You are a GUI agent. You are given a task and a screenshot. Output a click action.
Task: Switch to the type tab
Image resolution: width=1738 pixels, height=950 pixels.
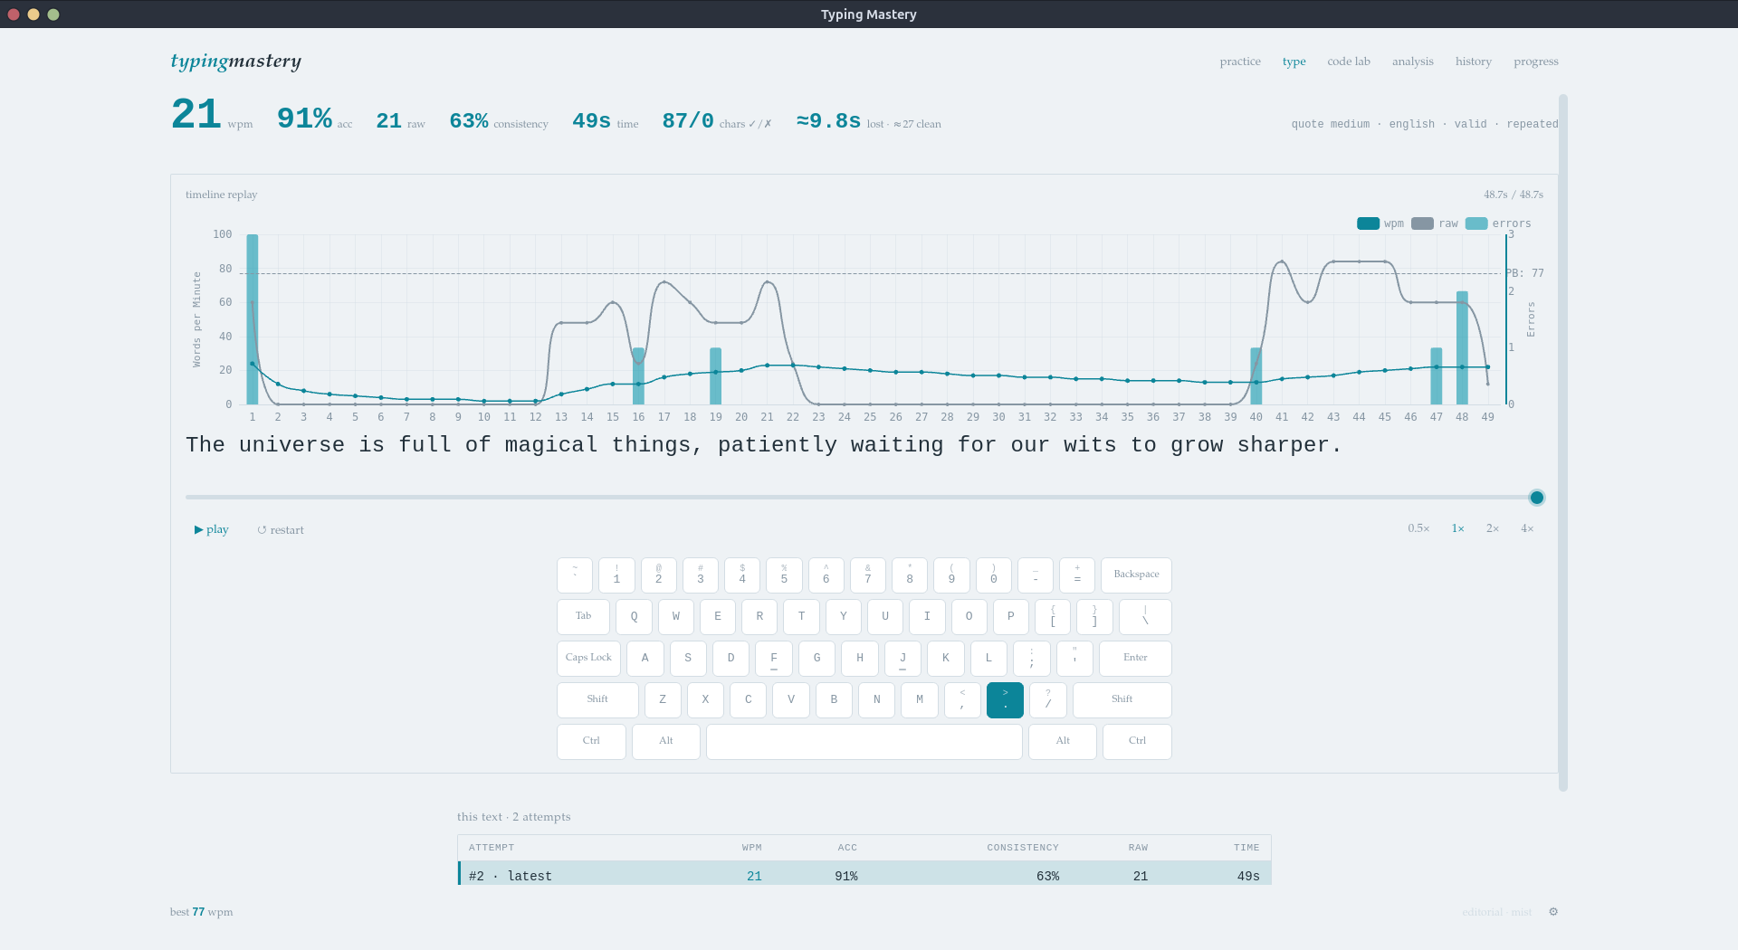(x=1294, y=62)
